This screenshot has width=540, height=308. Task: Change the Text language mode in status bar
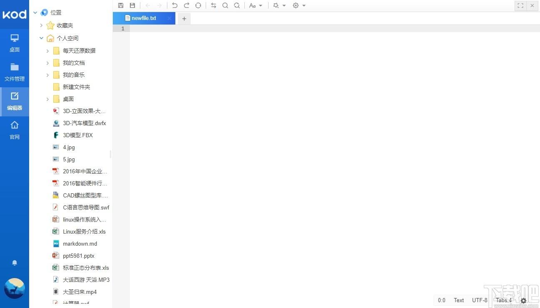tap(459, 300)
